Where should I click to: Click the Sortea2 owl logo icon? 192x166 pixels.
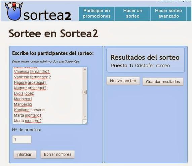click(14, 11)
